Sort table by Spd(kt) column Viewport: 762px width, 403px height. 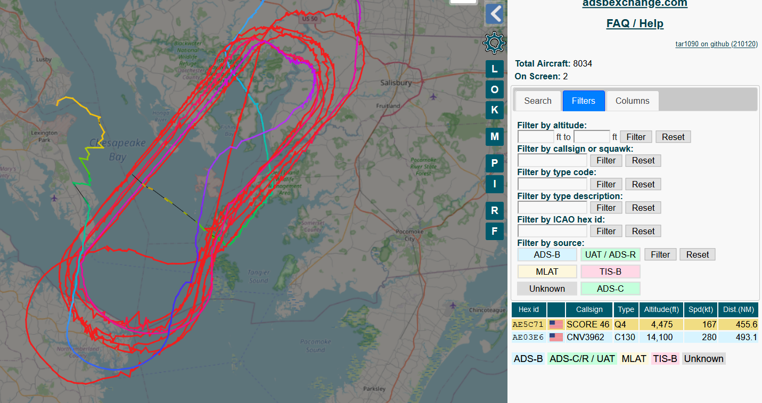coord(700,309)
